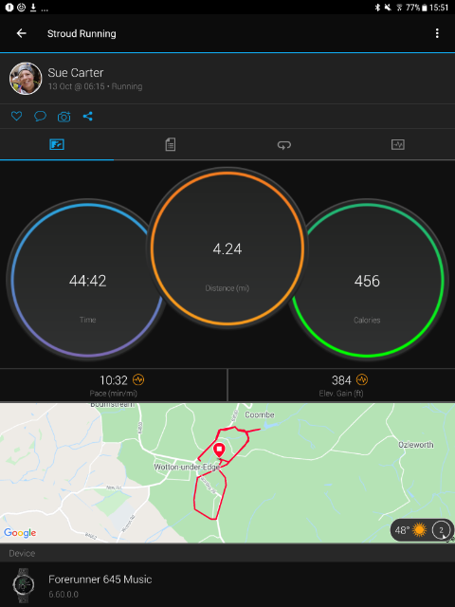Viewport: 455px width, 607px height.
Task: Open Sue Carter profile name link
Action: pyautogui.click(x=76, y=72)
